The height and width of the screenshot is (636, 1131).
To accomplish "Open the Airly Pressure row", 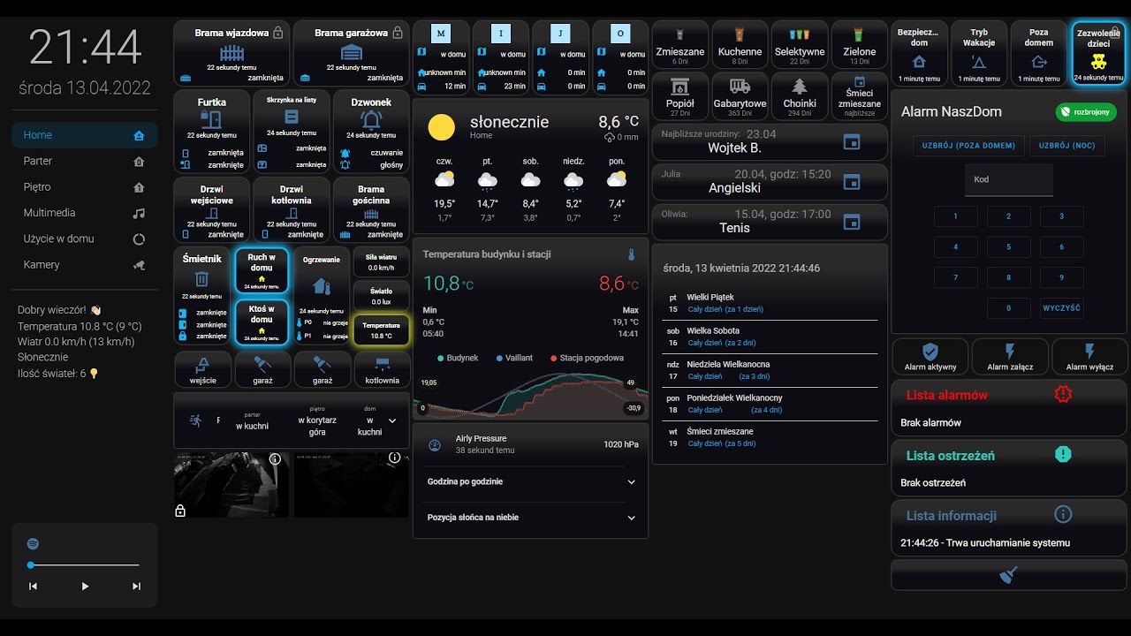I will coord(530,444).
